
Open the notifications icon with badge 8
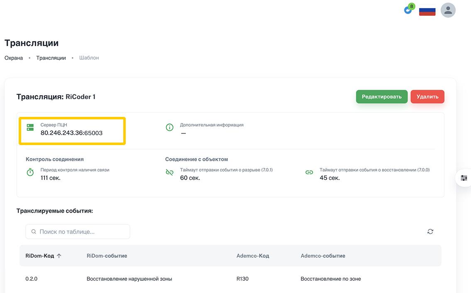(409, 9)
